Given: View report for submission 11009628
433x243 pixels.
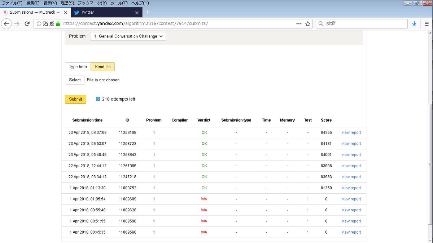Looking at the screenshot, I should tap(351, 210).
